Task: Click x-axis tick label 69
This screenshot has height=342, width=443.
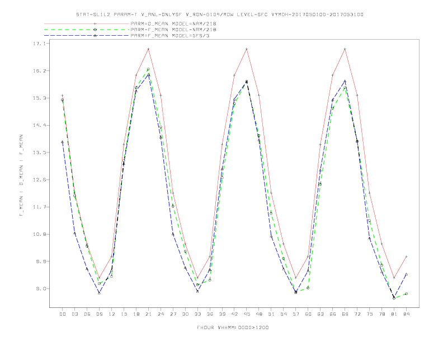Action: pyautogui.click(x=345, y=314)
